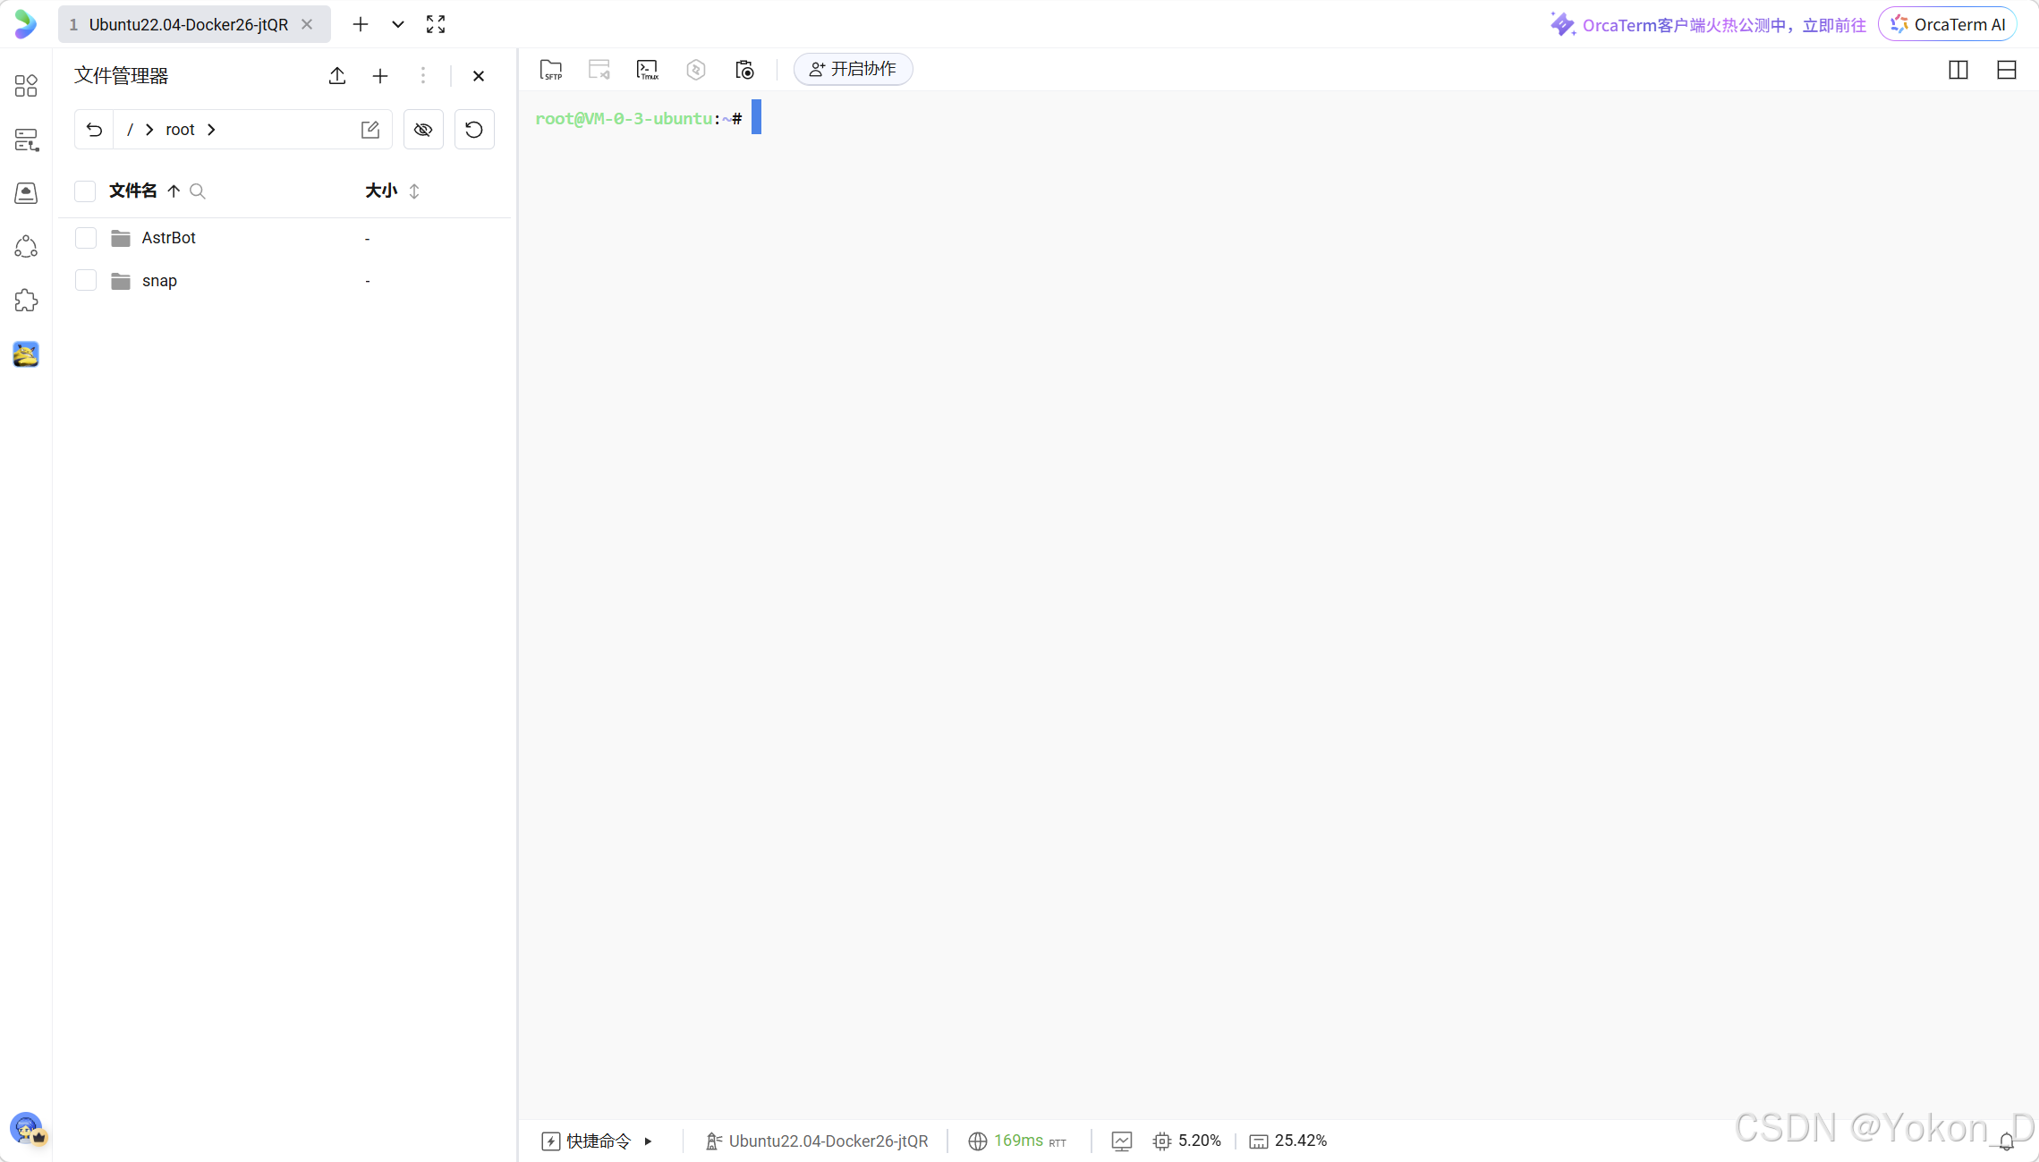
Task: Check the AstrBot folder checkbox
Action: point(86,238)
